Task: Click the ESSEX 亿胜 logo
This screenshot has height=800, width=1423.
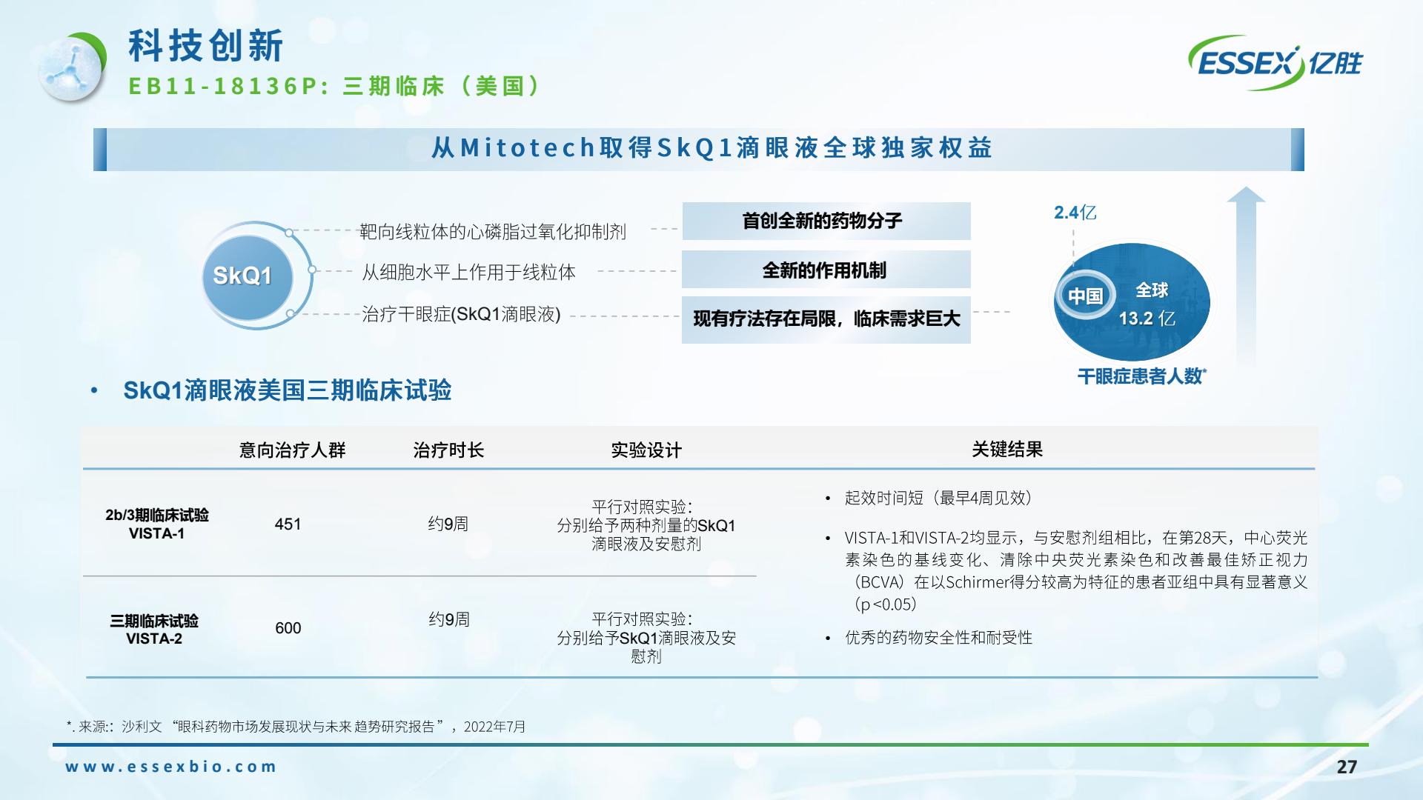Action: 1276,63
